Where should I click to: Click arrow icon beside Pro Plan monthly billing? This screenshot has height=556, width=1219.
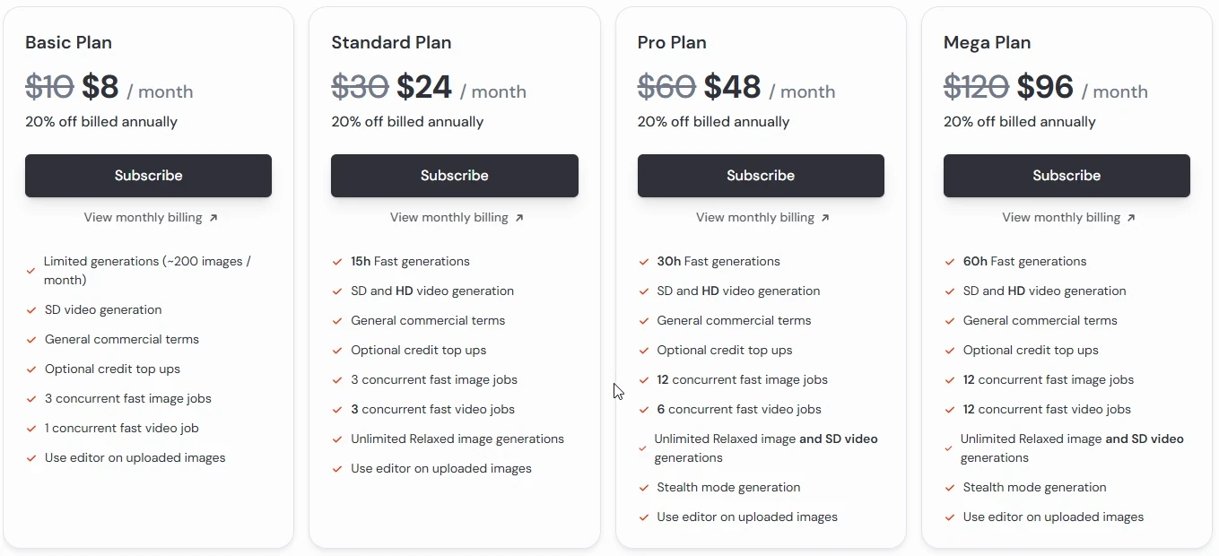click(825, 218)
